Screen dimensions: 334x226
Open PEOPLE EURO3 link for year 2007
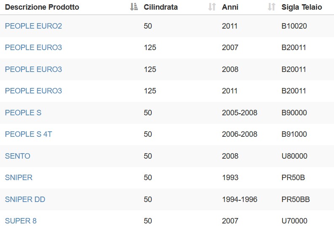coord(33,48)
